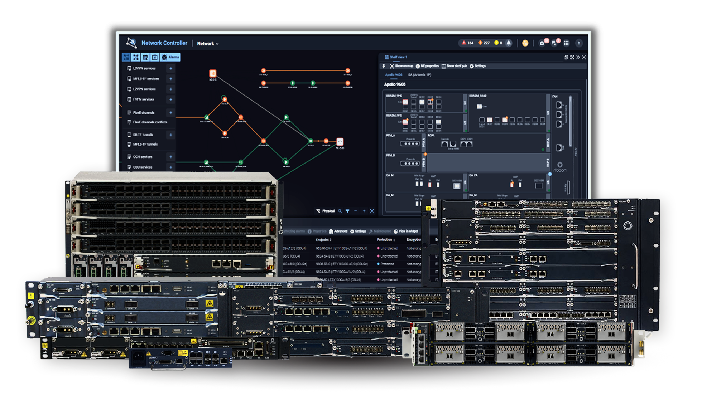Click Show shelf pair button
Viewport: 702px width, 395px height.
[455, 66]
